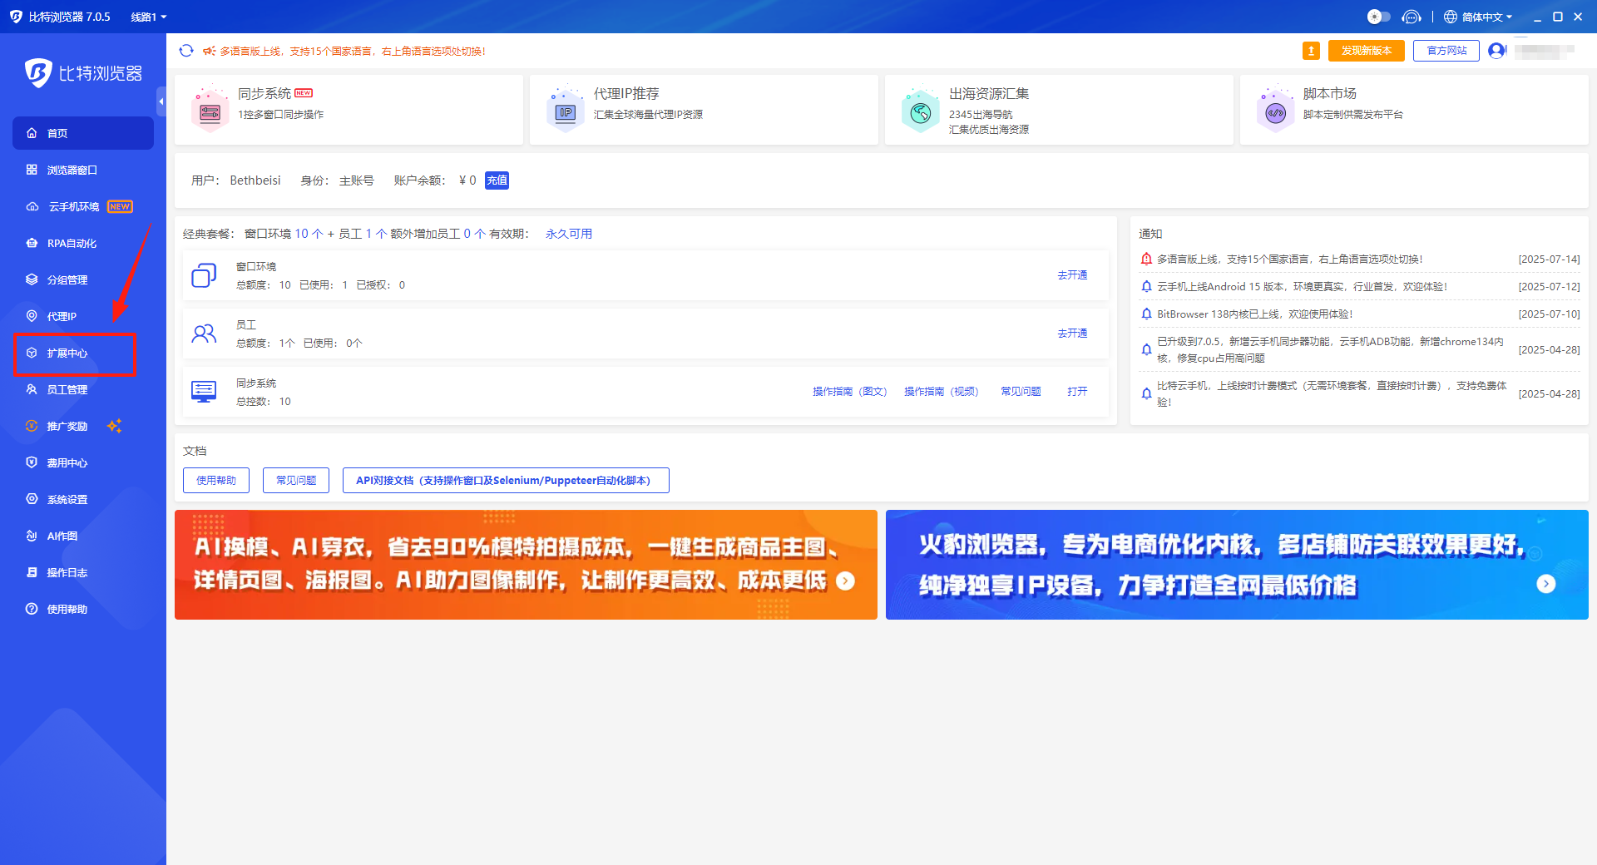Image resolution: width=1597 pixels, height=865 pixels.
Task: Open the 线路1 line selector dropdown
Action: (x=148, y=17)
